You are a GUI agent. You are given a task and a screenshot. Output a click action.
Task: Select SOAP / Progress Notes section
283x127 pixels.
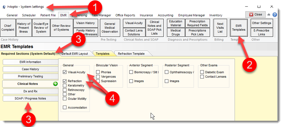30,99
